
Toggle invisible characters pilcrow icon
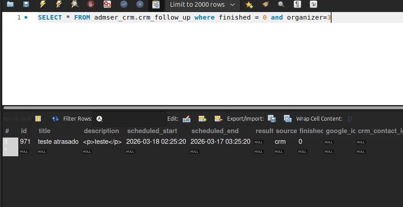297,4
